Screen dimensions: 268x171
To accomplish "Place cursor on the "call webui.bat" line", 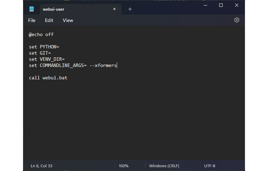I will coord(48,78).
